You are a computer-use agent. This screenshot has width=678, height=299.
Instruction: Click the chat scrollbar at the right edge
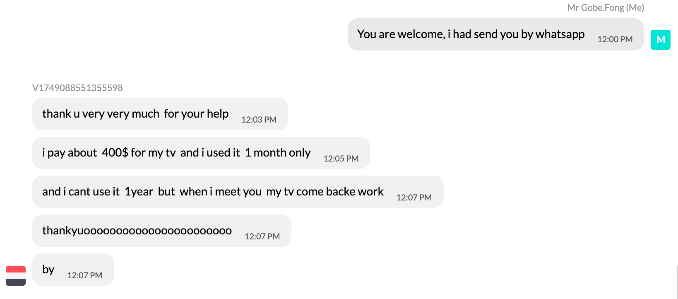click(677, 282)
